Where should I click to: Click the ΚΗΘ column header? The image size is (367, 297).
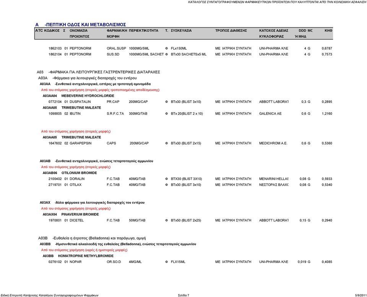point(328,31)
